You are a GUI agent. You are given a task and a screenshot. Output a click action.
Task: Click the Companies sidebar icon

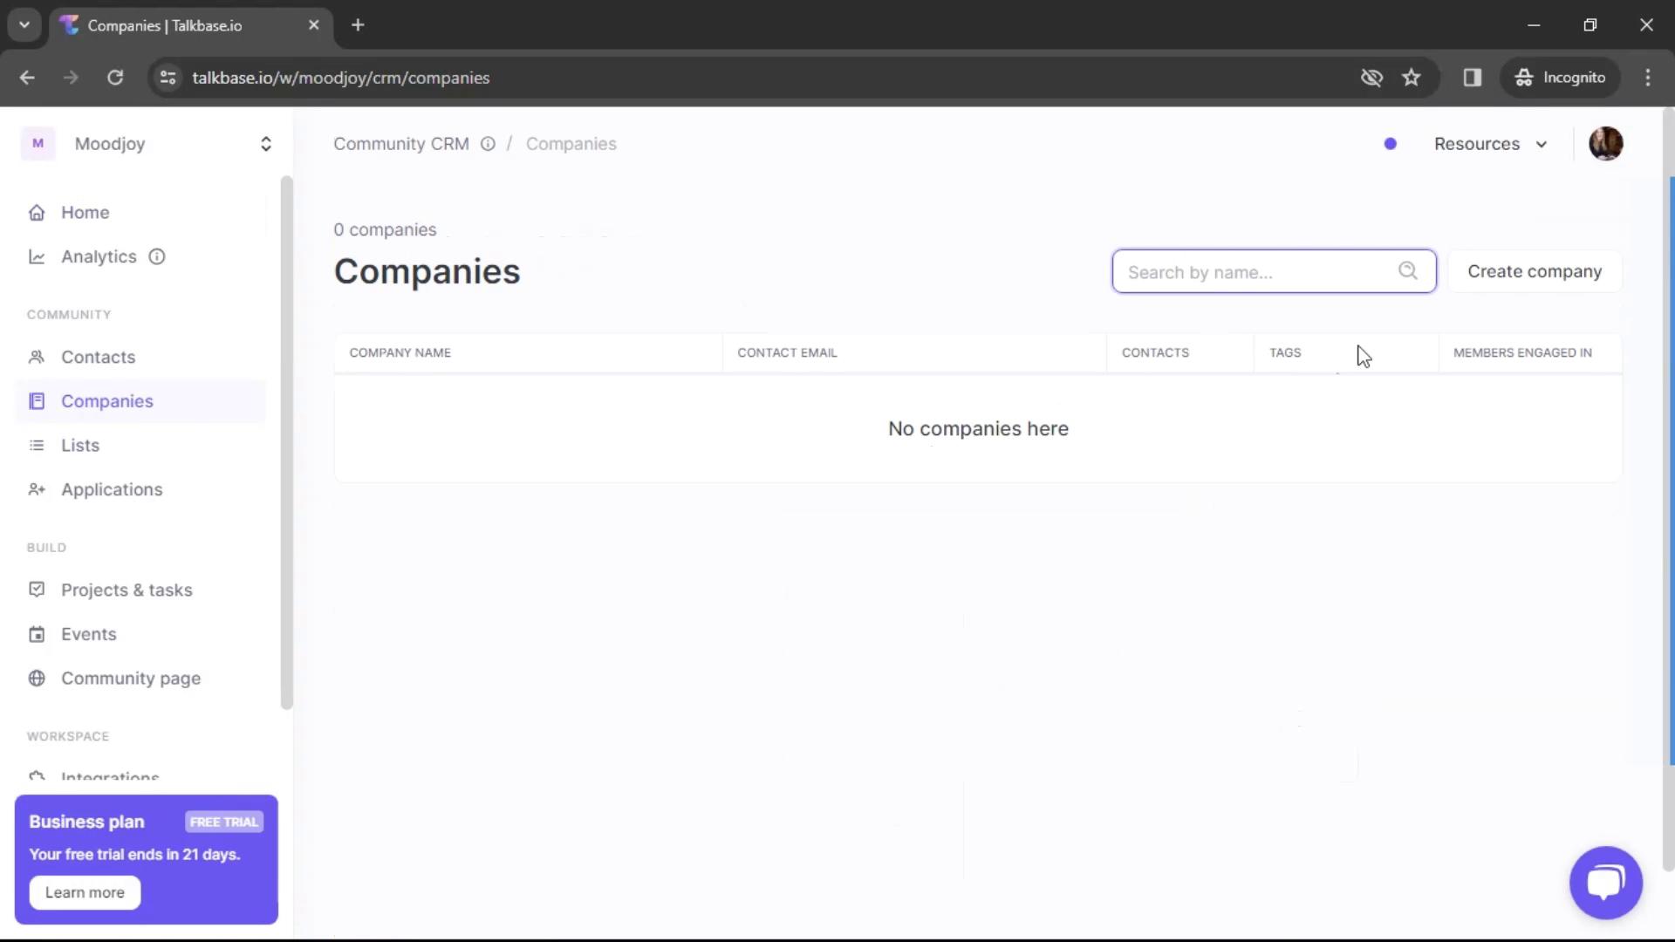(x=37, y=400)
